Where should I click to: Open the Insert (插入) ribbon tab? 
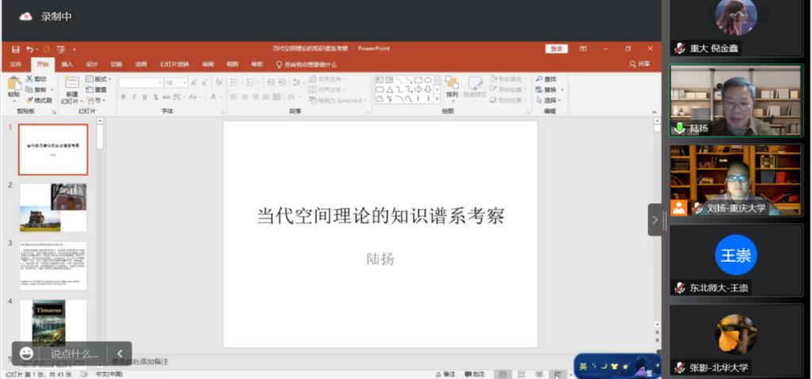click(67, 64)
